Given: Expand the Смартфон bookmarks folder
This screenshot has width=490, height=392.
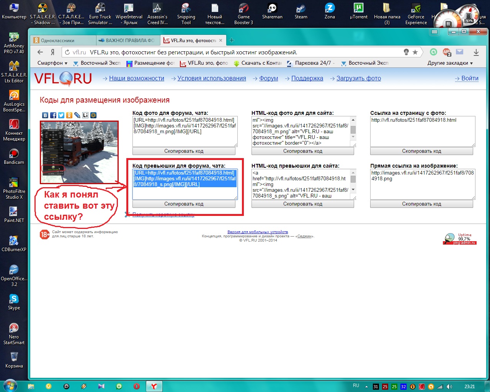Looking at the screenshot, I should tap(52, 63).
